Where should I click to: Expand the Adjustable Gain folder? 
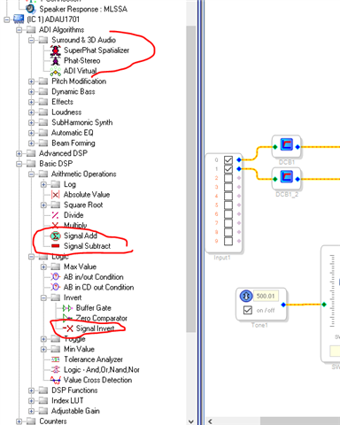31,411
